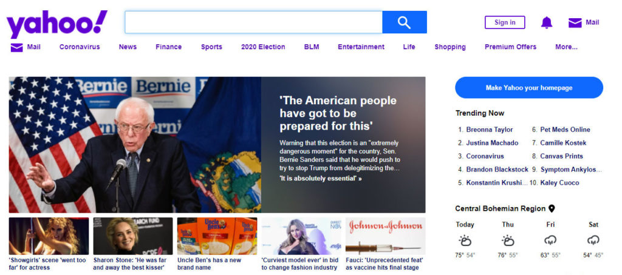This screenshot has height=275, width=622.
Task: Click Today's weather cloud icon
Action: pyautogui.click(x=465, y=240)
